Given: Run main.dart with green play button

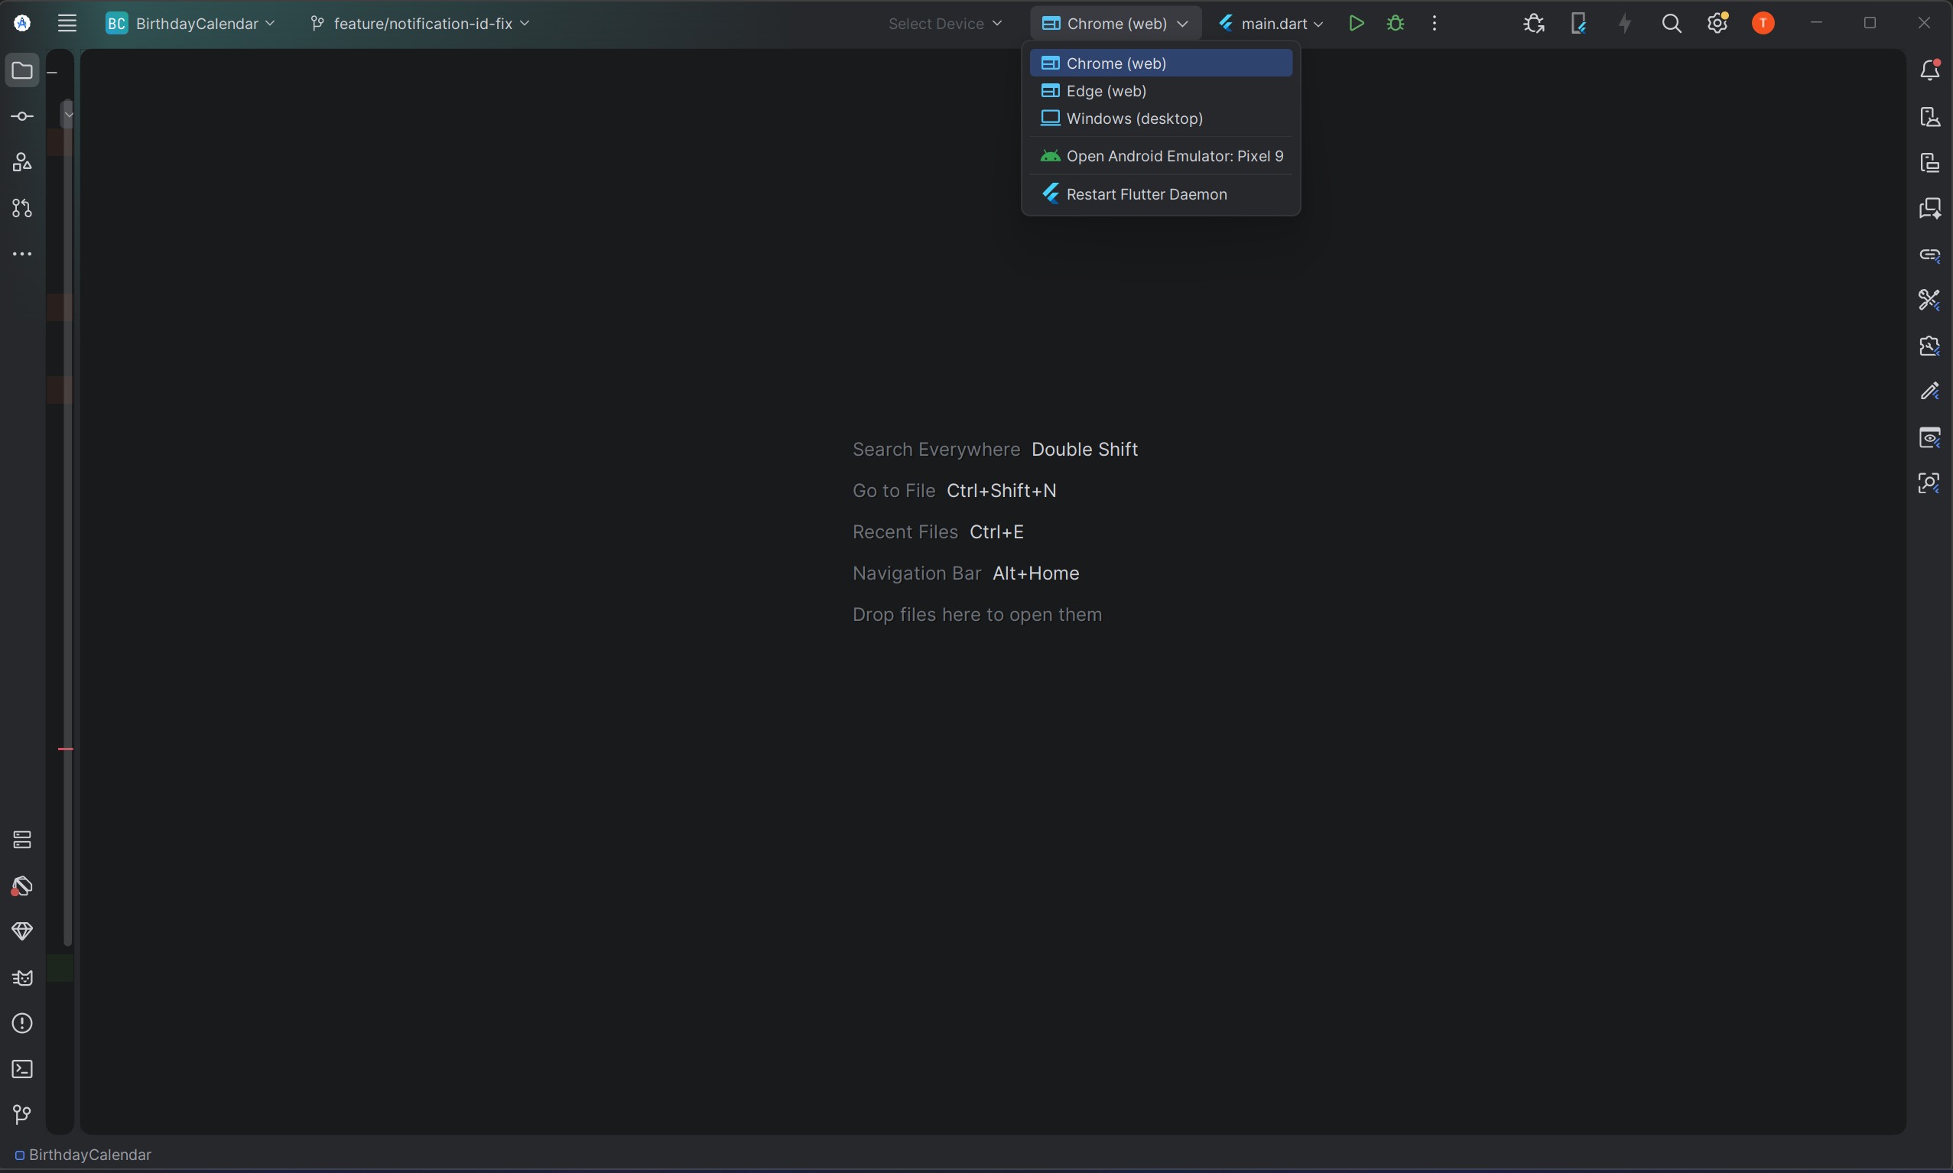Looking at the screenshot, I should pos(1357,24).
